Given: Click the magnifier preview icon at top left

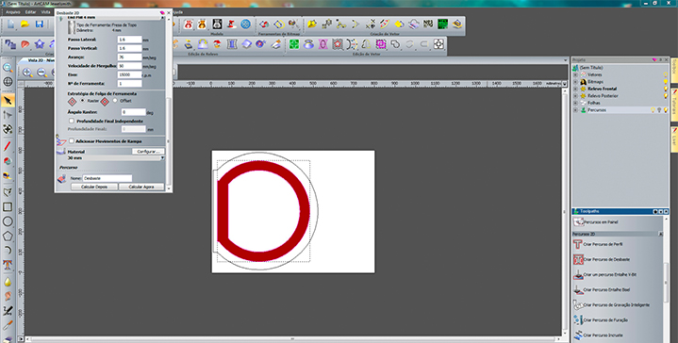Looking at the screenshot, I should pos(8,68).
